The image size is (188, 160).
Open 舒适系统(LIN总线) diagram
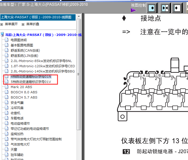(24, 56)
